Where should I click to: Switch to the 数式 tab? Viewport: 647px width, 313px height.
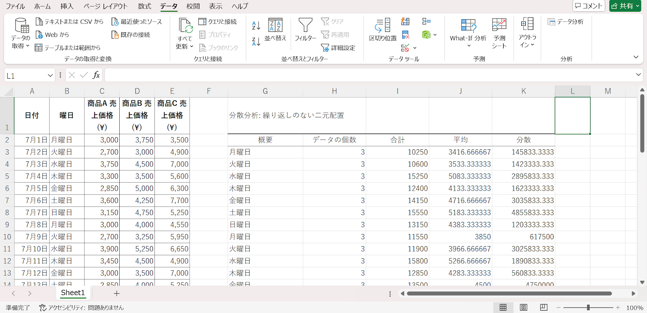click(x=144, y=6)
